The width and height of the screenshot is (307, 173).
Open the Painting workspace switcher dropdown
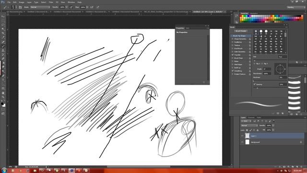tap(296, 7)
